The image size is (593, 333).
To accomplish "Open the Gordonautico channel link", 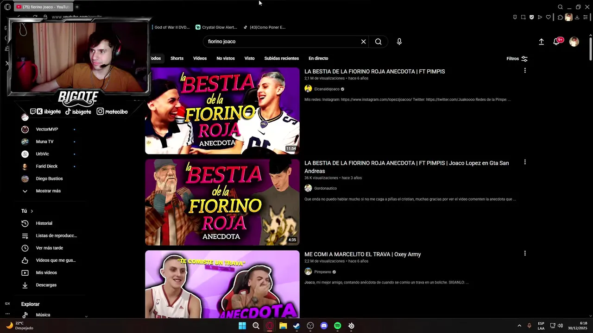I will (x=325, y=188).
